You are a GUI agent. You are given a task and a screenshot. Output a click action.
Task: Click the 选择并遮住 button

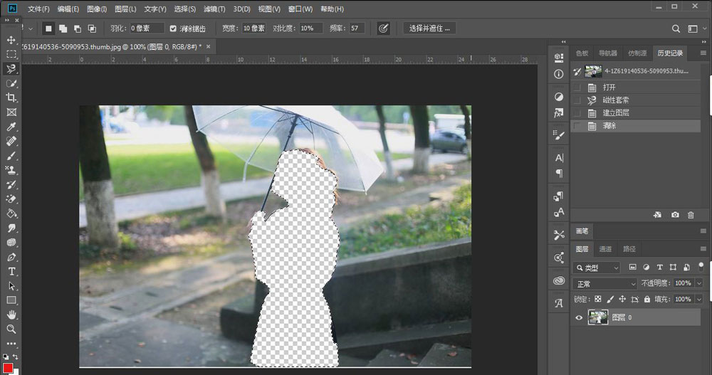(430, 28)
